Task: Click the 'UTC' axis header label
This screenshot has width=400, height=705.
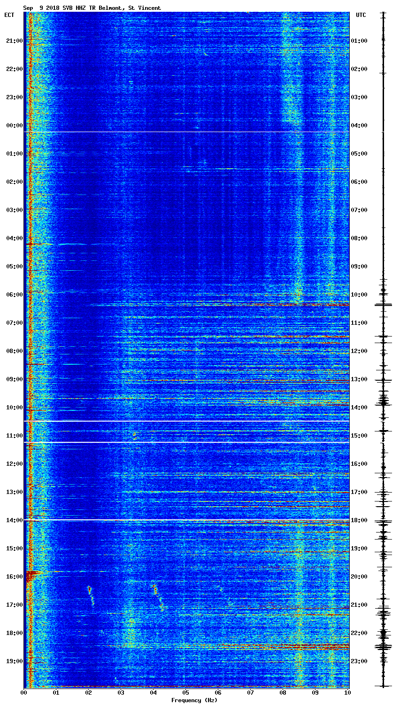Action: coord(361,15)
